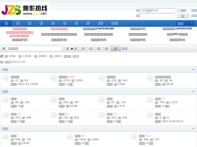Click the JZS jzss.net site logo
This screenshot has height=147, width=197.
tap(24, 10)
